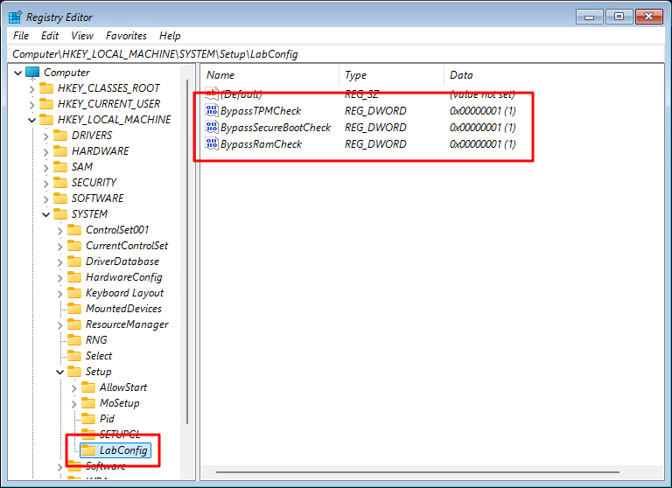Click the BypassSecureBootCheck DWORD icon

coord(212,128)
